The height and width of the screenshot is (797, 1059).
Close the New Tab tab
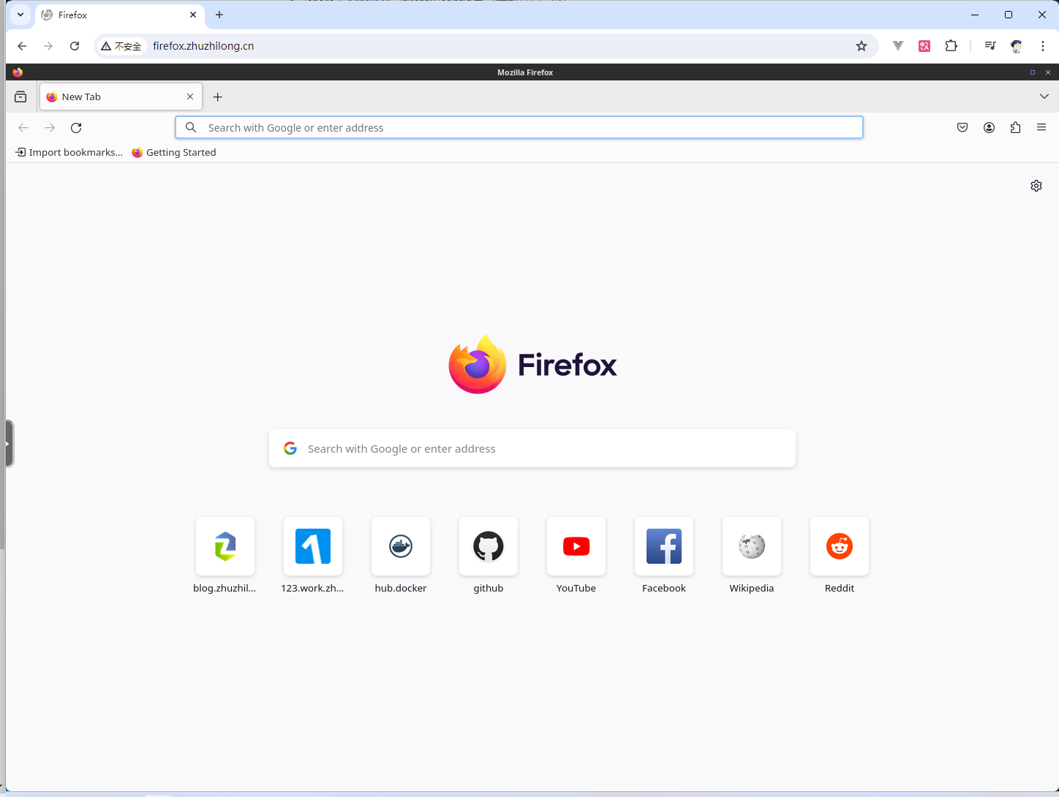point(190,97)
